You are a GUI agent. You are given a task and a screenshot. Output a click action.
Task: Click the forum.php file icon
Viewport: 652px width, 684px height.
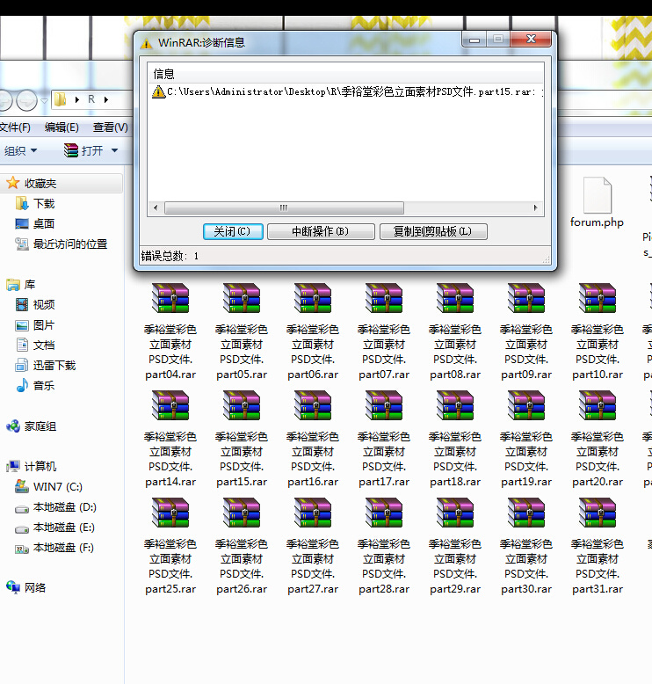pyautogui.click(x=597, y=195)
